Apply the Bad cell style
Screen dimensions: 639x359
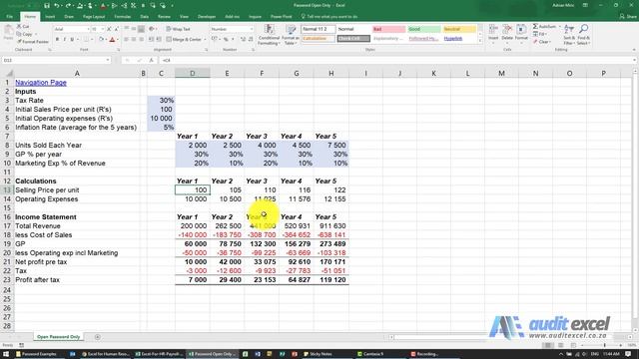388,29
